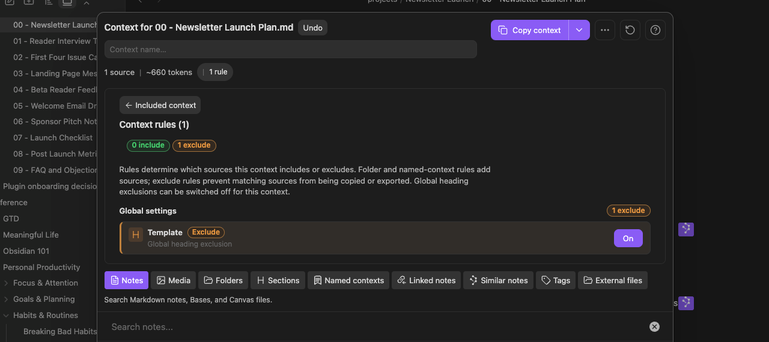769x342 pixels.
Task: Expand the Goals & Planning folder chevron
Action: coord(6,299)
